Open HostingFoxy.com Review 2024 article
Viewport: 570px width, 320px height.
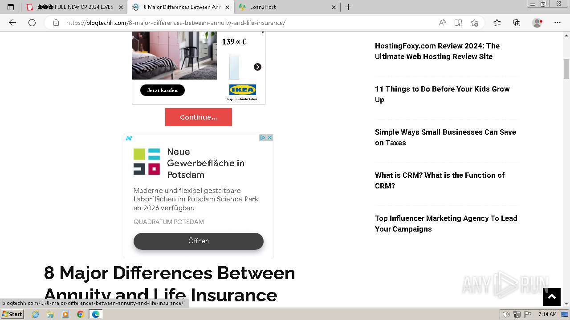pos(437,51)
